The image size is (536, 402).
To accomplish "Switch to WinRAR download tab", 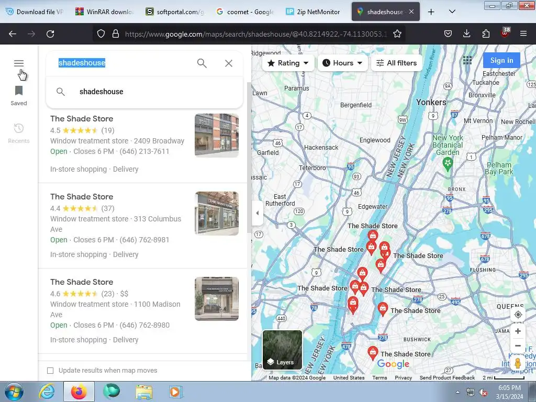I will pyautogui.click(x=105, y=12).
